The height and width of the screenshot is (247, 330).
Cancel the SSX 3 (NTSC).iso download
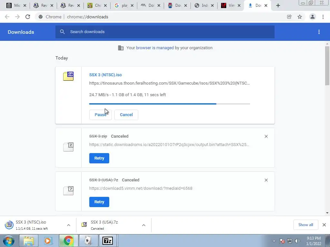[x=126, y=115]
